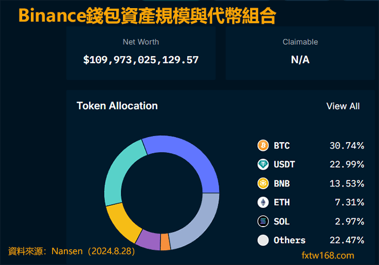The image size is (379, 265).
Task: Select the small orange SOL donut segment
Action: (x=165, y=242)
